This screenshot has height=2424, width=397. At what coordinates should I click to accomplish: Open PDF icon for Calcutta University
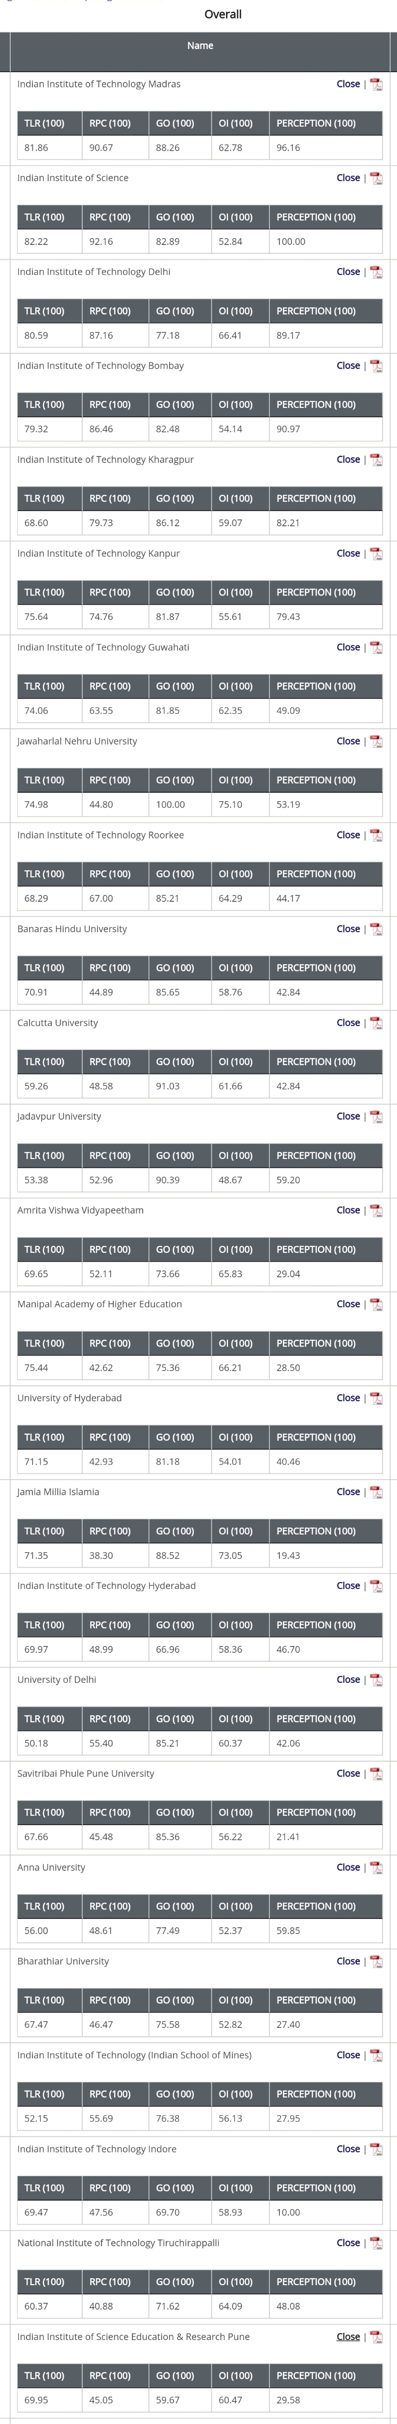pos(375,1023)
